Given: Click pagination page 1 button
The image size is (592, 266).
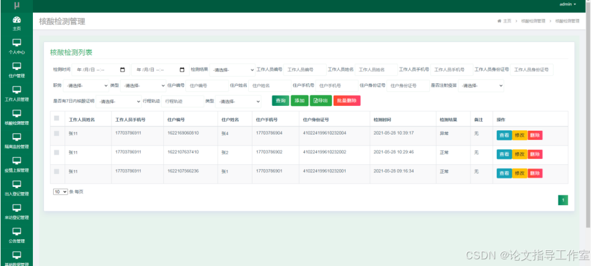Looking at the screenshot, I should click(563, 200).
